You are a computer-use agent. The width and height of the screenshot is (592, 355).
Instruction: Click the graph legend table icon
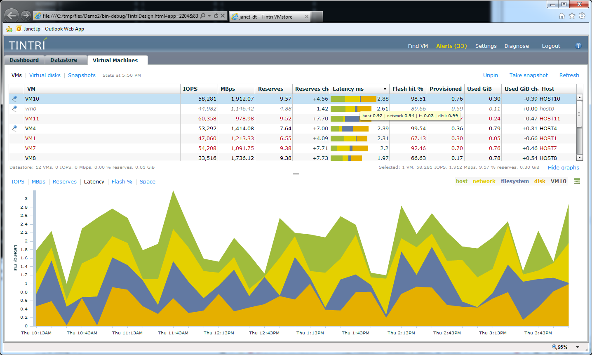(x=577, y=181)
